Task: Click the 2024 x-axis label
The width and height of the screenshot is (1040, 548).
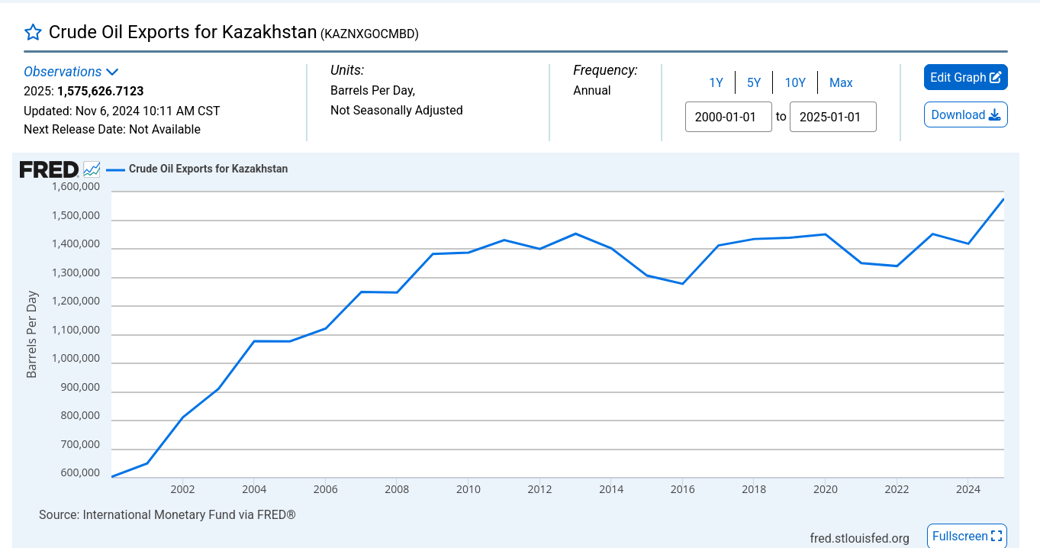Action: tap(968, 489)
